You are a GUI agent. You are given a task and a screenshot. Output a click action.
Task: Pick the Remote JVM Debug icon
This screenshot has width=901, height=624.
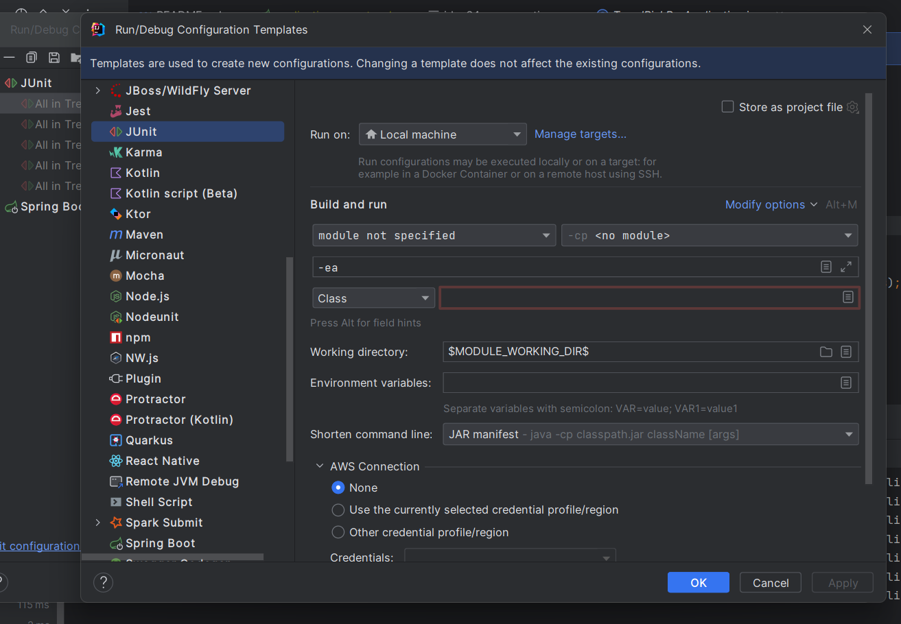tap(115, 481)
